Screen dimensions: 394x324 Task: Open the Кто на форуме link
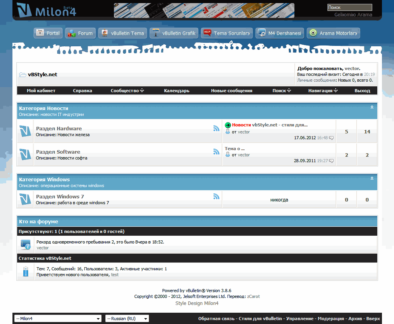pos(39,221)
